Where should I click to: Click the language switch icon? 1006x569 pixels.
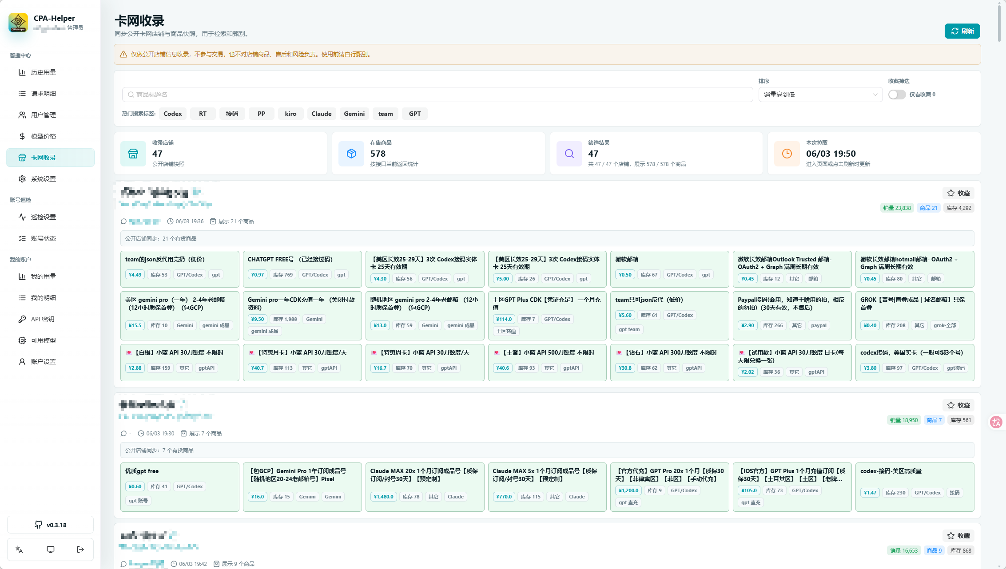19,549
